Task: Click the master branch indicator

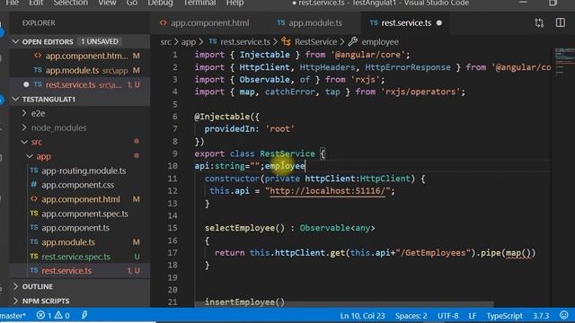Action: (13, 316)
